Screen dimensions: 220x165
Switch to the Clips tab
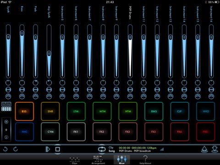(x=74, y=160)
